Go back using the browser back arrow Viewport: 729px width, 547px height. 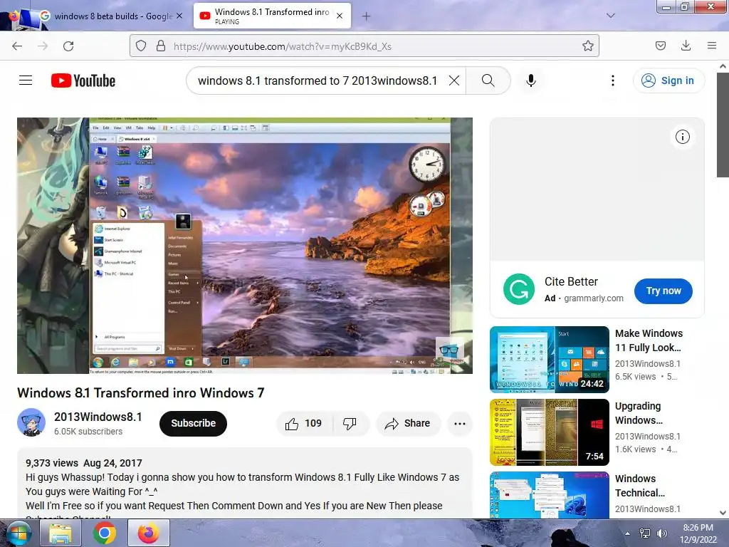(x=17, y=46)
